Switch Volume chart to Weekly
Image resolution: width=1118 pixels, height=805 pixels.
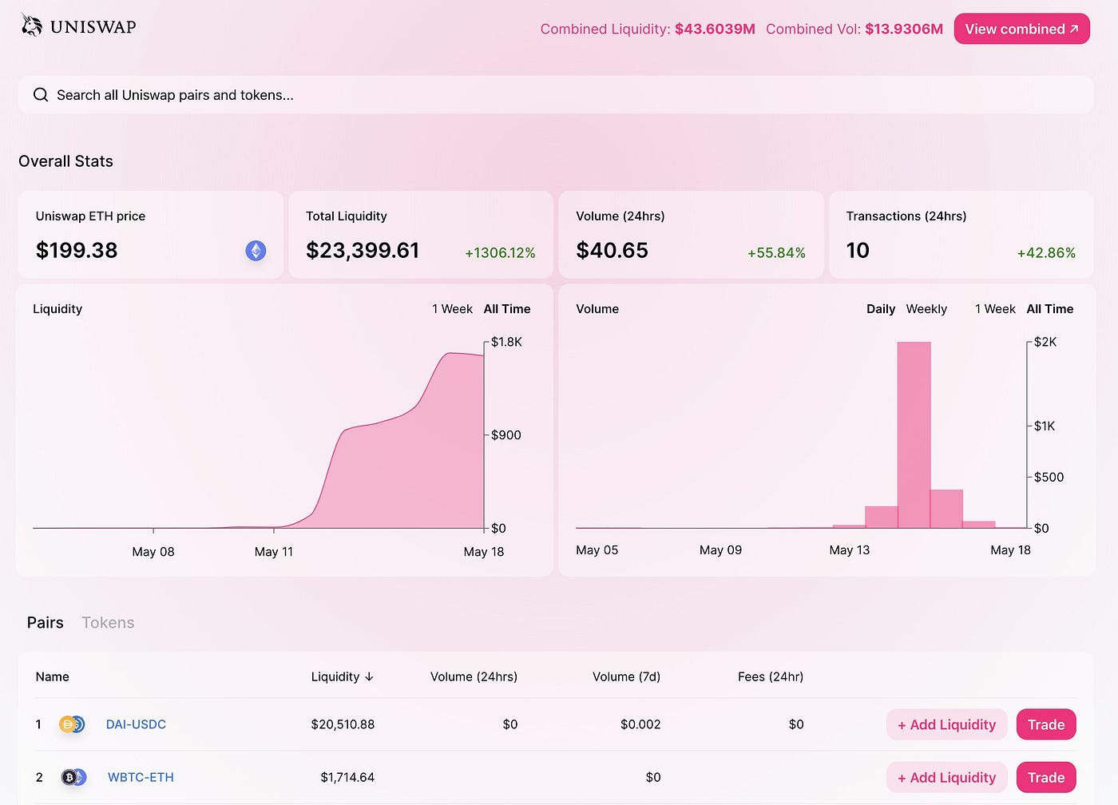(x=926, y=309)
